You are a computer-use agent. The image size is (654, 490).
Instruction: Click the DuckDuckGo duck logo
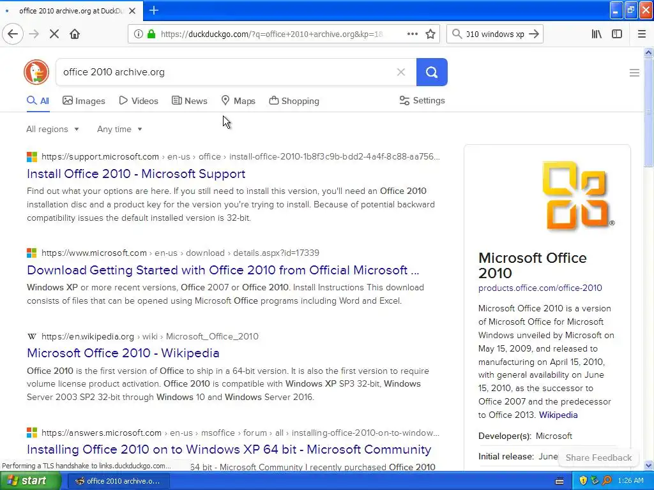tap(36, 72)
